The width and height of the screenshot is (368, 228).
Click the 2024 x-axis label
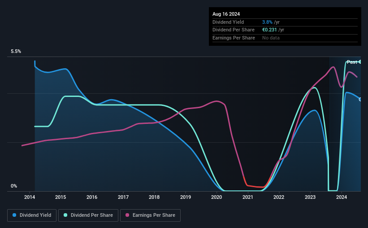pos(342,197)
